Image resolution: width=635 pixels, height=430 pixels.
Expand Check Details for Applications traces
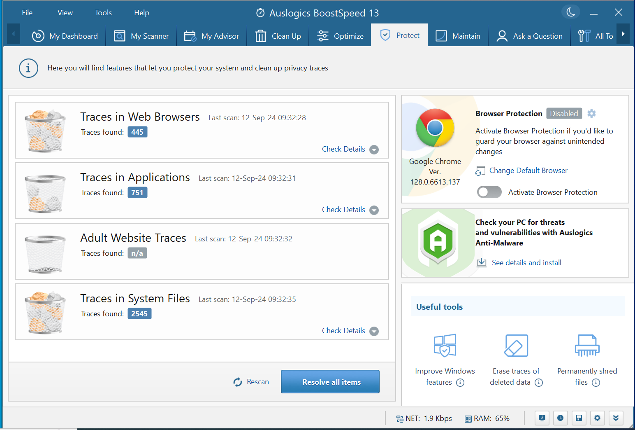(350, 210)
